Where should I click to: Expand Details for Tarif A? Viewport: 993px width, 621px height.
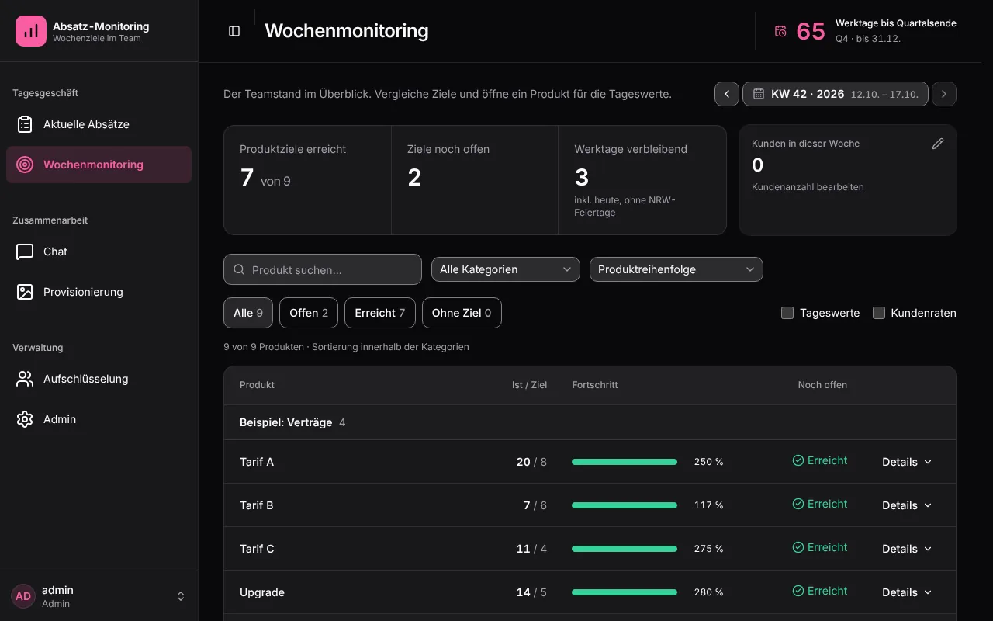tap(907, 462)
